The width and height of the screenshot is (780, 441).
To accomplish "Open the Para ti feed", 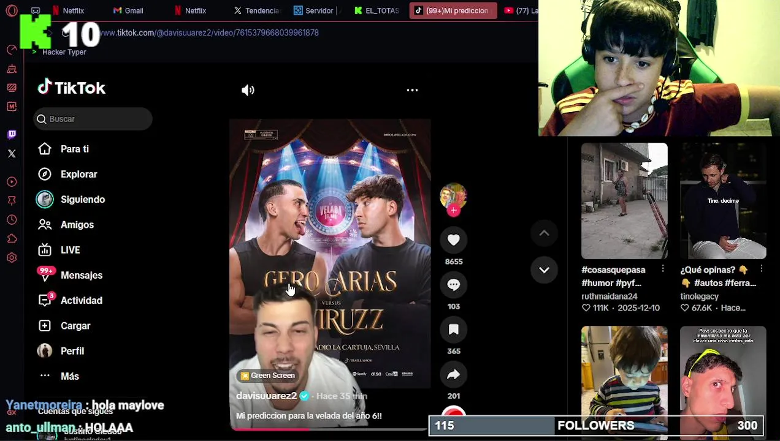I will point(75,149).
